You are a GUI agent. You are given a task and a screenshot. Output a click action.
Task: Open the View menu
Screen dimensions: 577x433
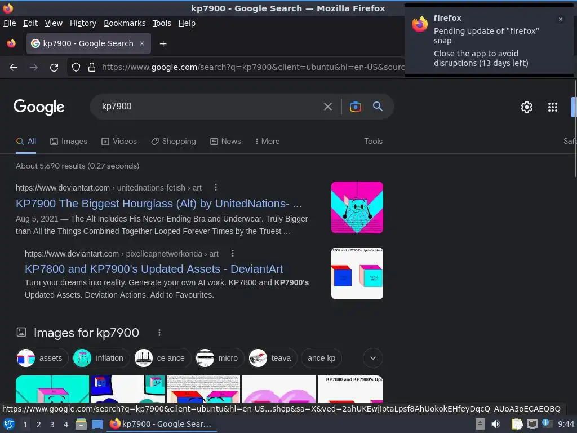point(54,23)
